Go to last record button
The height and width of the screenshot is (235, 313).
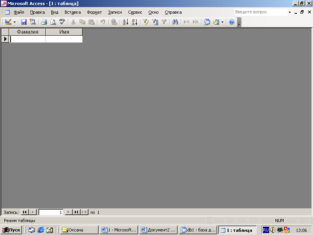point(76,212)
